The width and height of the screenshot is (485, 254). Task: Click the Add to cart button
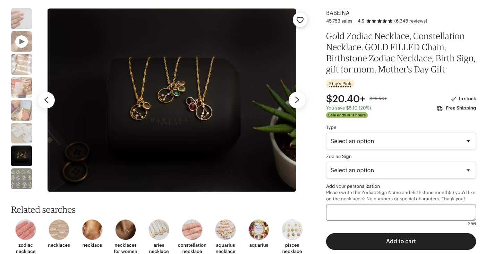401,242
